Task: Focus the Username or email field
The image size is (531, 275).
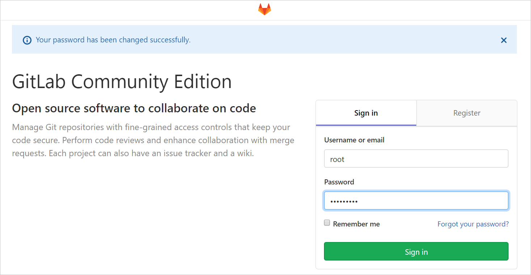Action: (416, 159)
